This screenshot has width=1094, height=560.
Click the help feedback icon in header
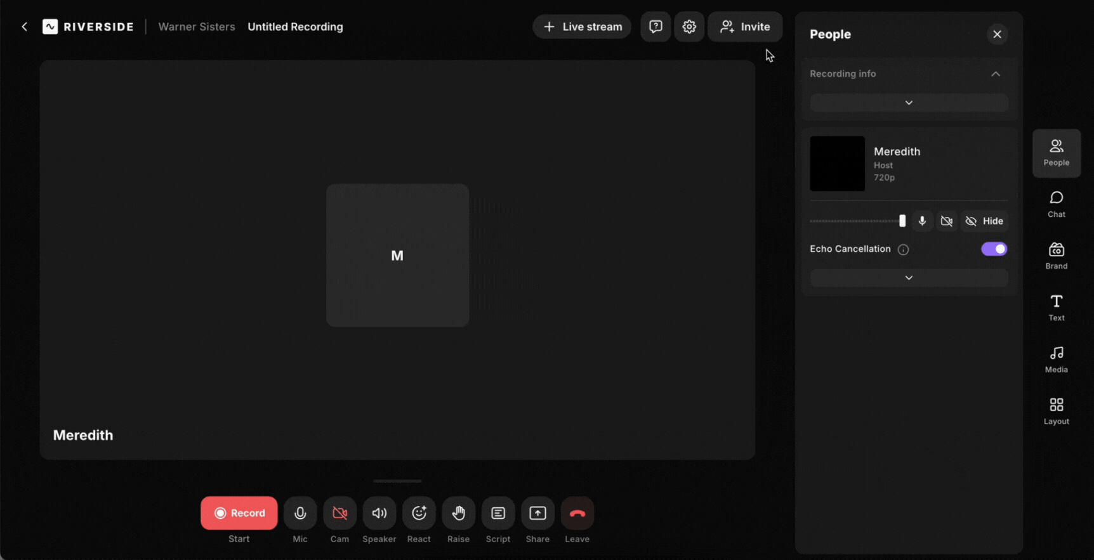tap(656, 27)
